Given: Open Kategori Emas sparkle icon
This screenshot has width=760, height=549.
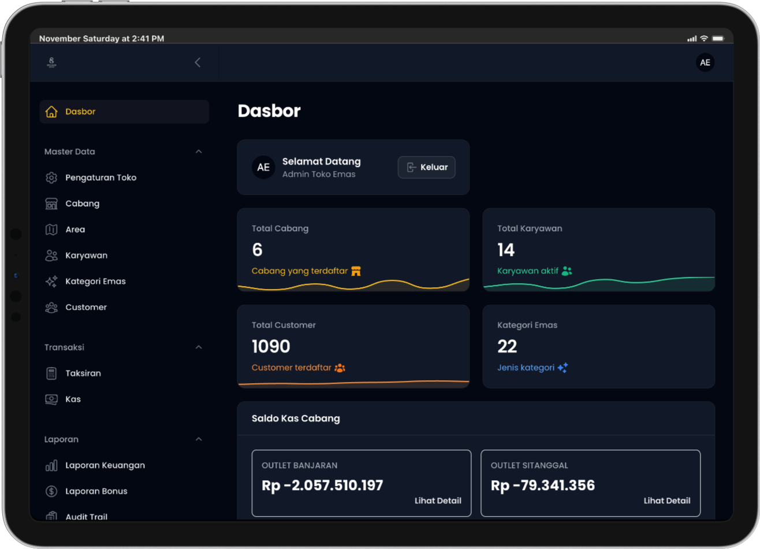Looking at the screenshot, I should [x=51, y=281].
